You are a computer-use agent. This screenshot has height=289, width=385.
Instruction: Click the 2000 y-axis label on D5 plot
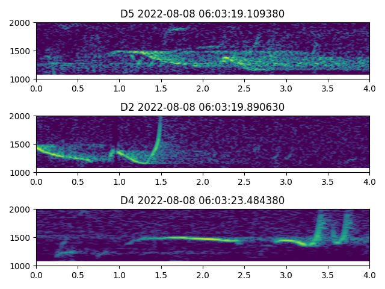point(22,23)
